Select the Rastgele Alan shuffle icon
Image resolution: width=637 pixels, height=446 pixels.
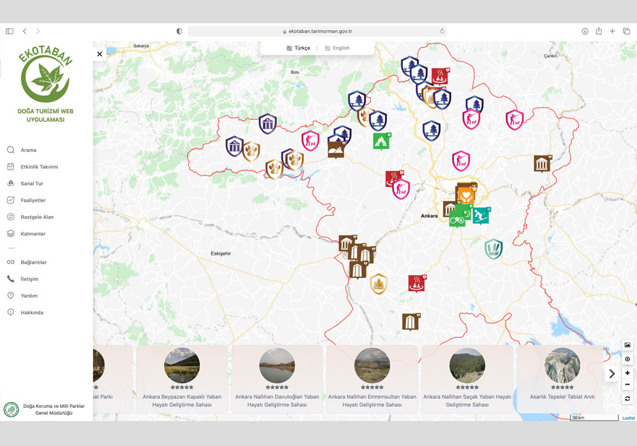(x=11, y=217)
